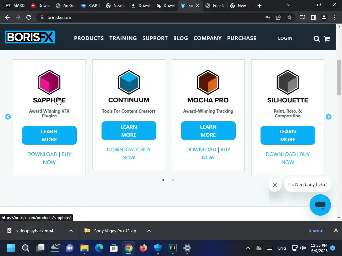Open the Windows Start menu
The width and height of the screenshot is (342, 256).
[11, 248]
